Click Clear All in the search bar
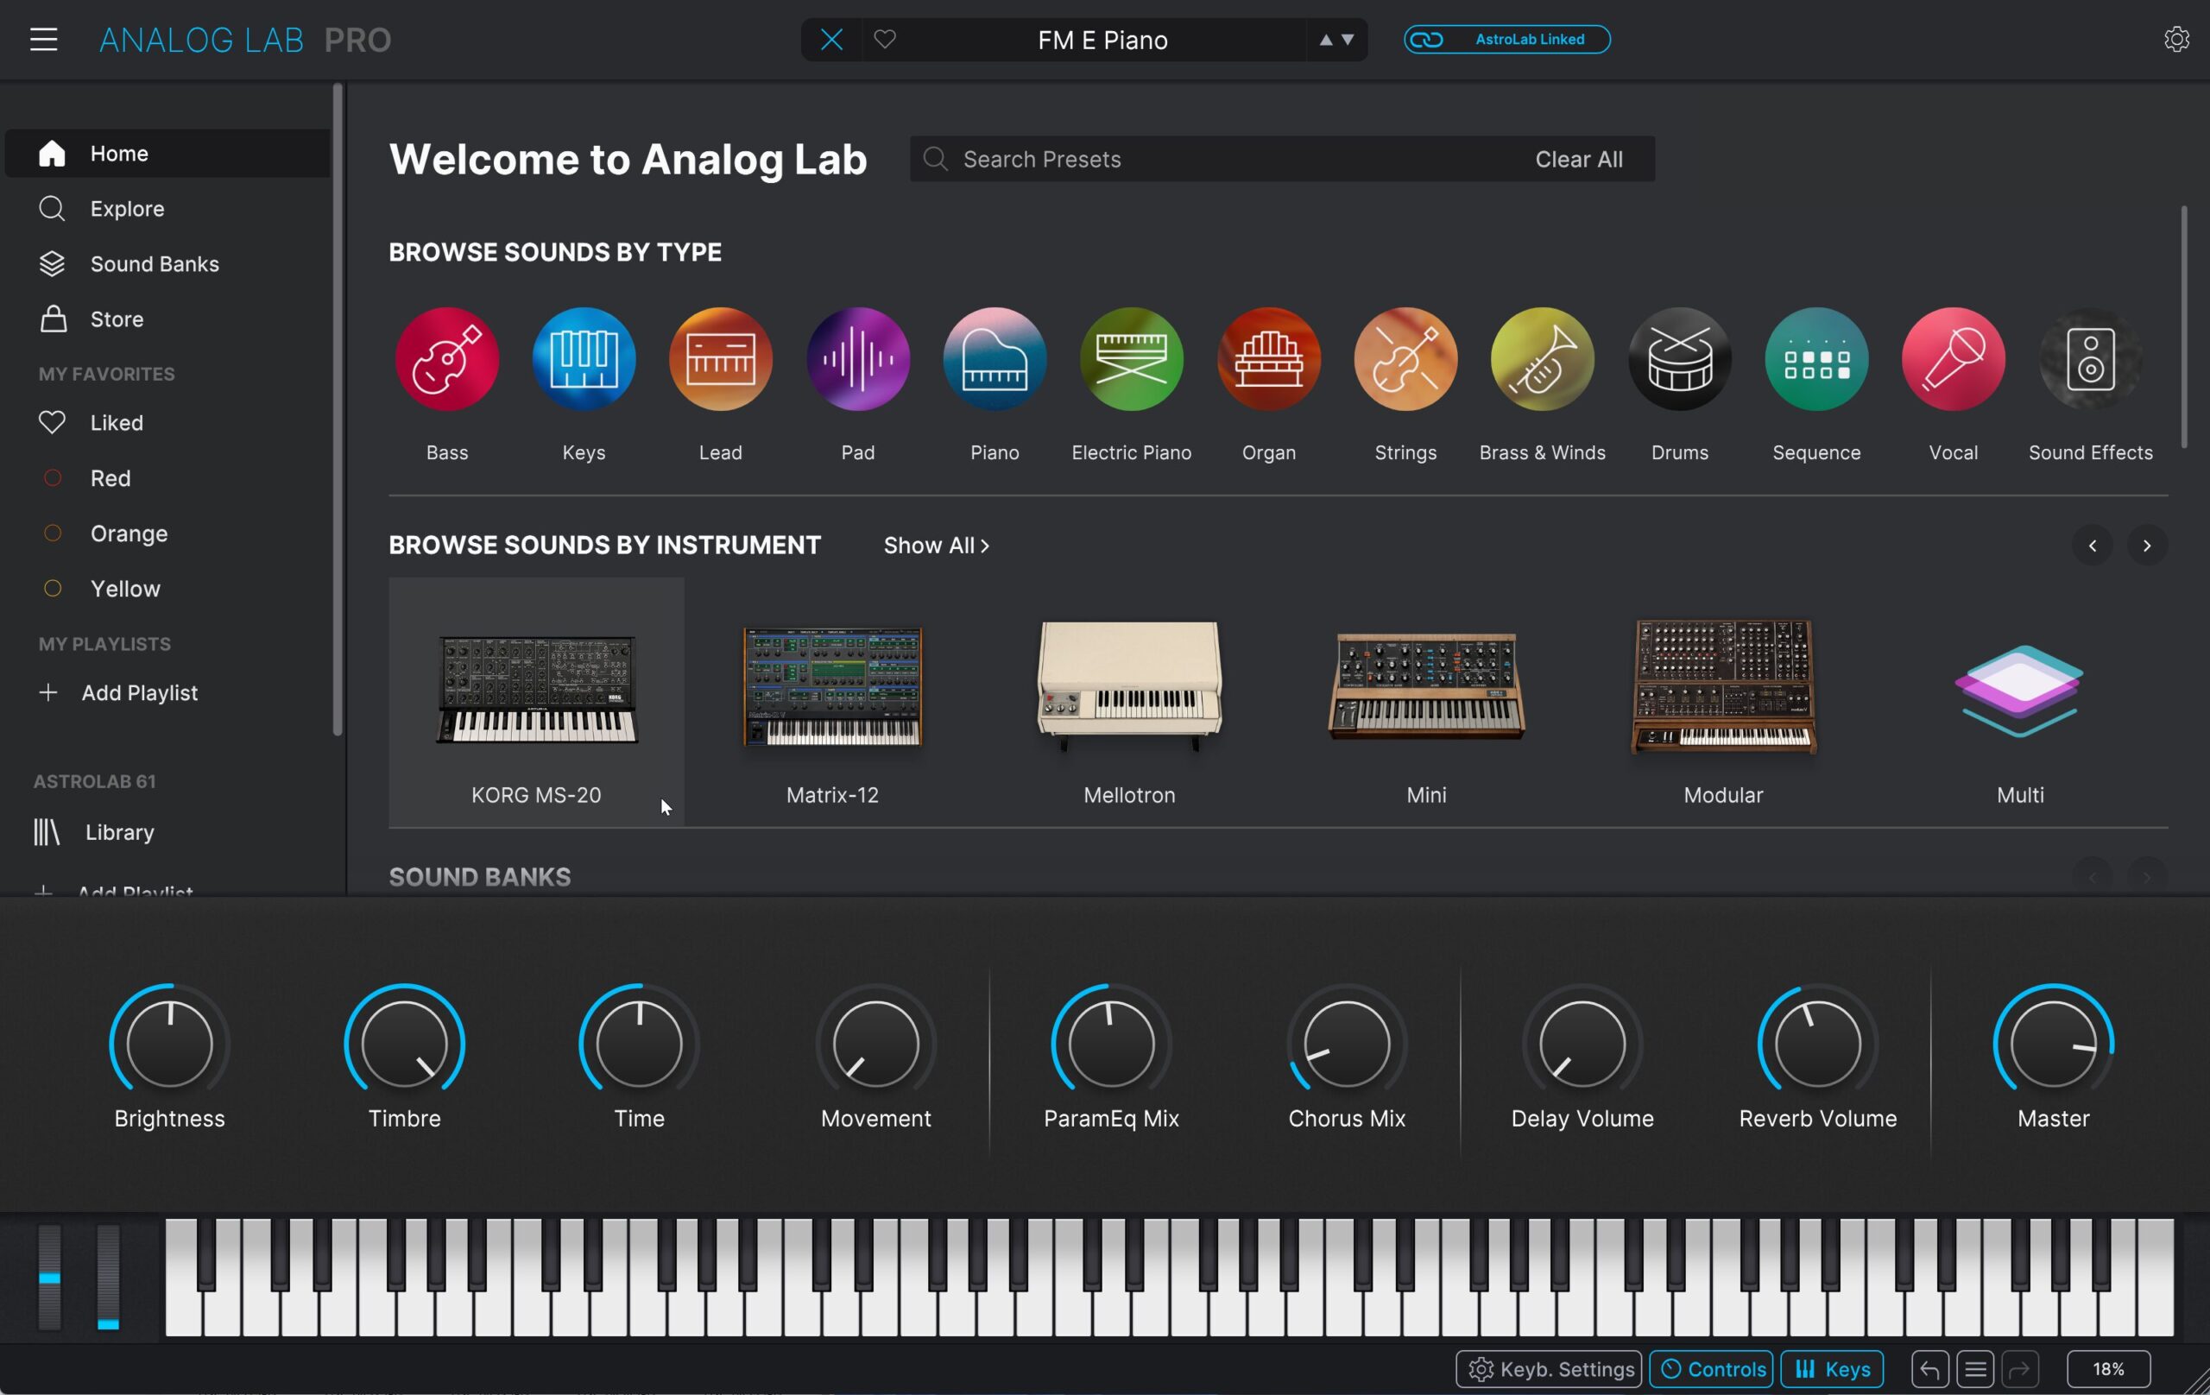 coord(1579,159)
